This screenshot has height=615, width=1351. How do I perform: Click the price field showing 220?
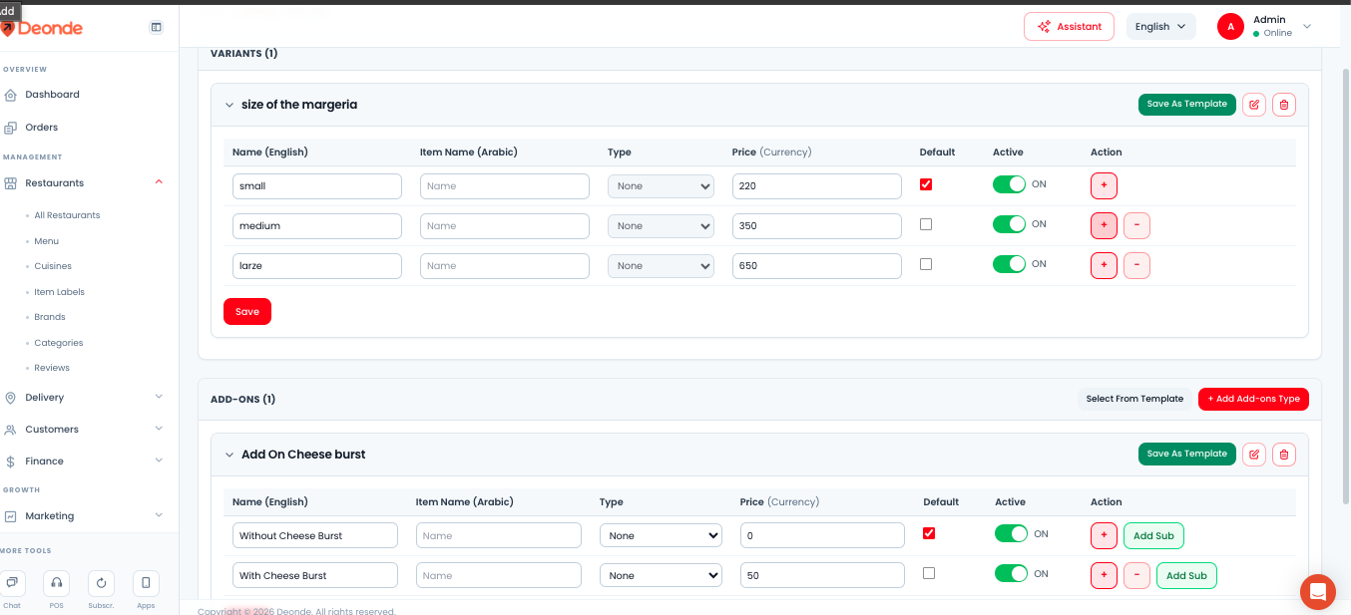[x=817, y=186]
